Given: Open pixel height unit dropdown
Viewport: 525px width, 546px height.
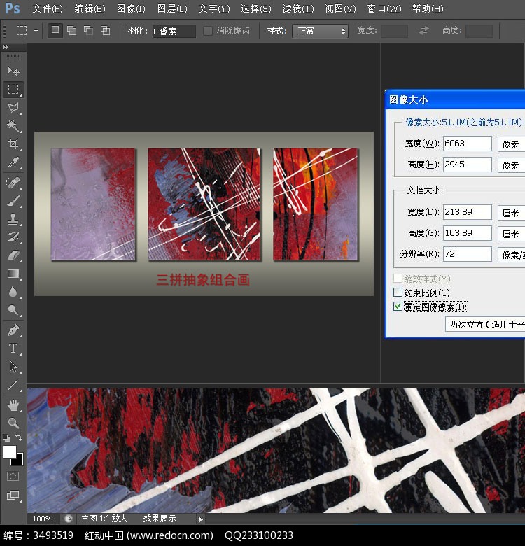Looking at the screenshot, I should click(x=512, y=165).
